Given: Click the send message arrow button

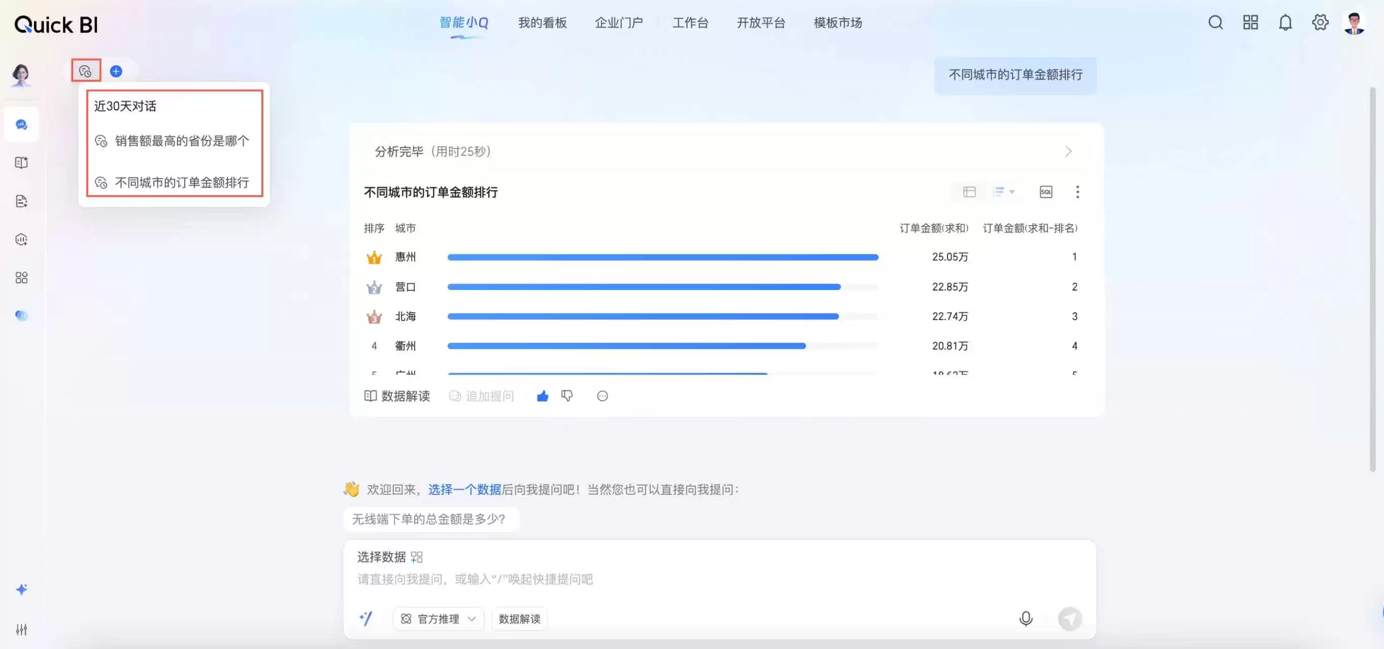Looking at the screenshot, I should click(1070, 619).
